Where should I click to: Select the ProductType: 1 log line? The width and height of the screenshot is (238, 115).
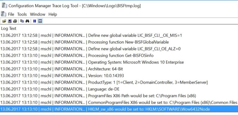point(119,82)
